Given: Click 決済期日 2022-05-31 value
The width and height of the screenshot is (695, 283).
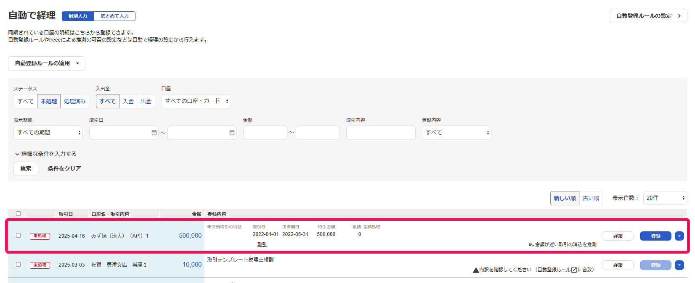Looking at the screenshot, I should click(x=295, y=234).
